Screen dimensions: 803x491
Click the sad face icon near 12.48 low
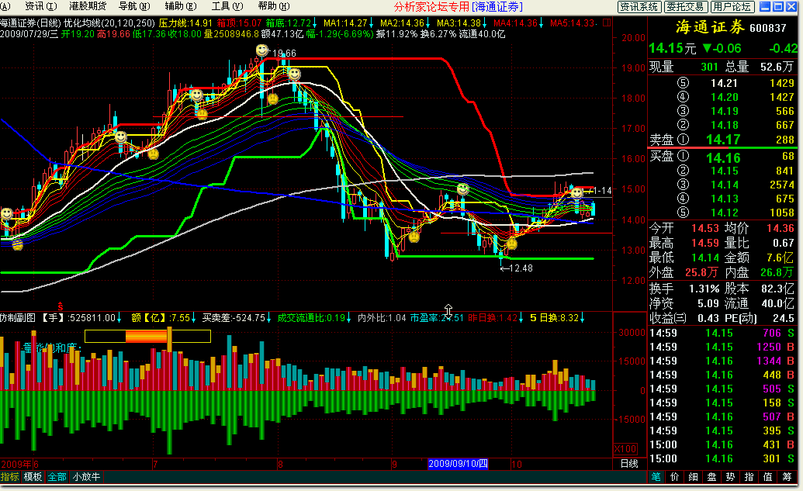[x=511, y=244]
